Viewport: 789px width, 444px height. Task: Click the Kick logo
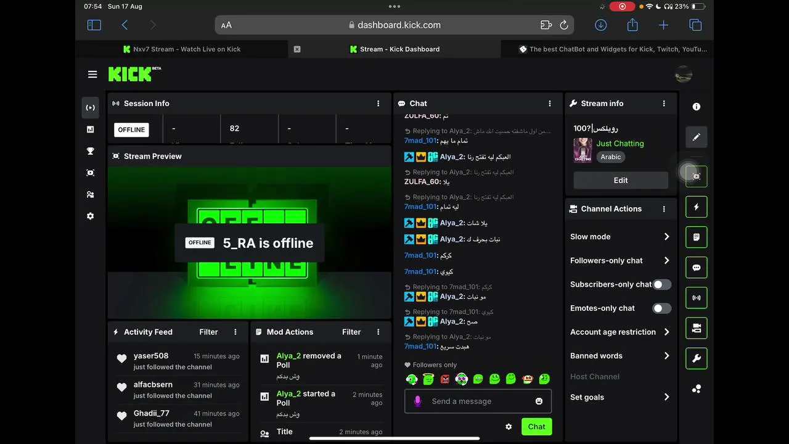click(x=134, y=74)
